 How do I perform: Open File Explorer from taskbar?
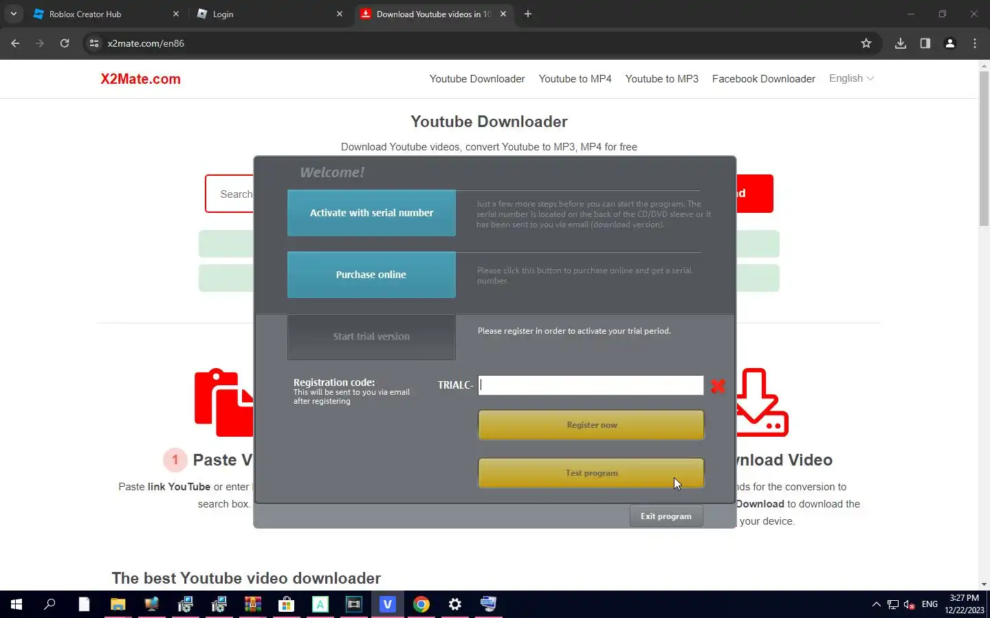(118, 604)
